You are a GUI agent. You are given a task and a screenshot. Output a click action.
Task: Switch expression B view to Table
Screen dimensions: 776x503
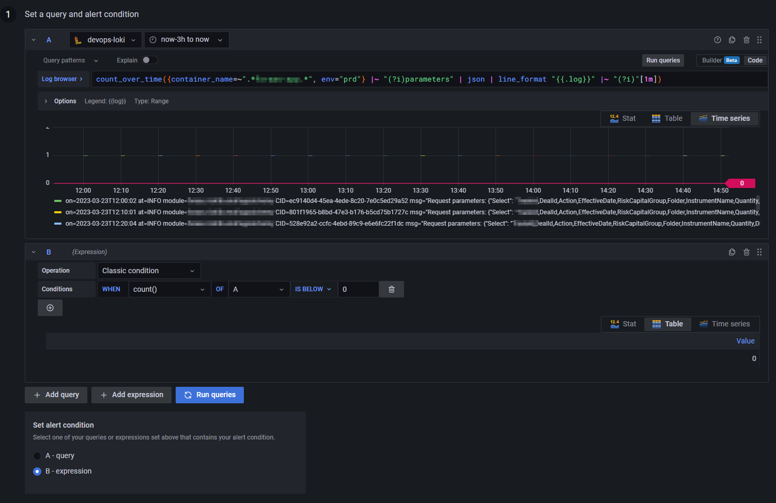[668, 324]
